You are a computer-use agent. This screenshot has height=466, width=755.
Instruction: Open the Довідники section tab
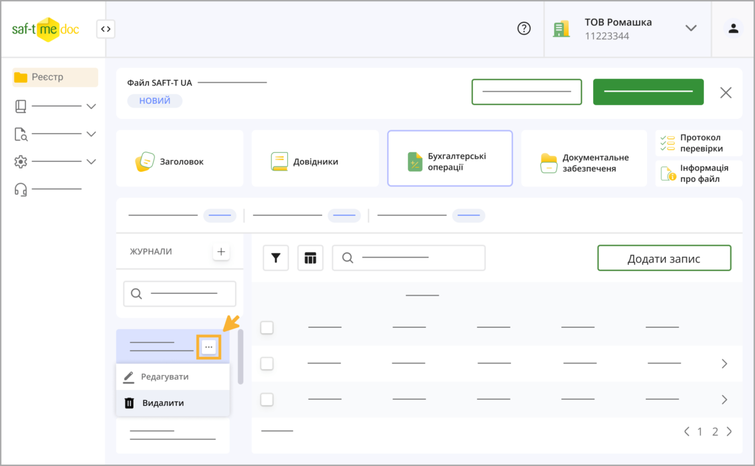click(x=315, y=158)
